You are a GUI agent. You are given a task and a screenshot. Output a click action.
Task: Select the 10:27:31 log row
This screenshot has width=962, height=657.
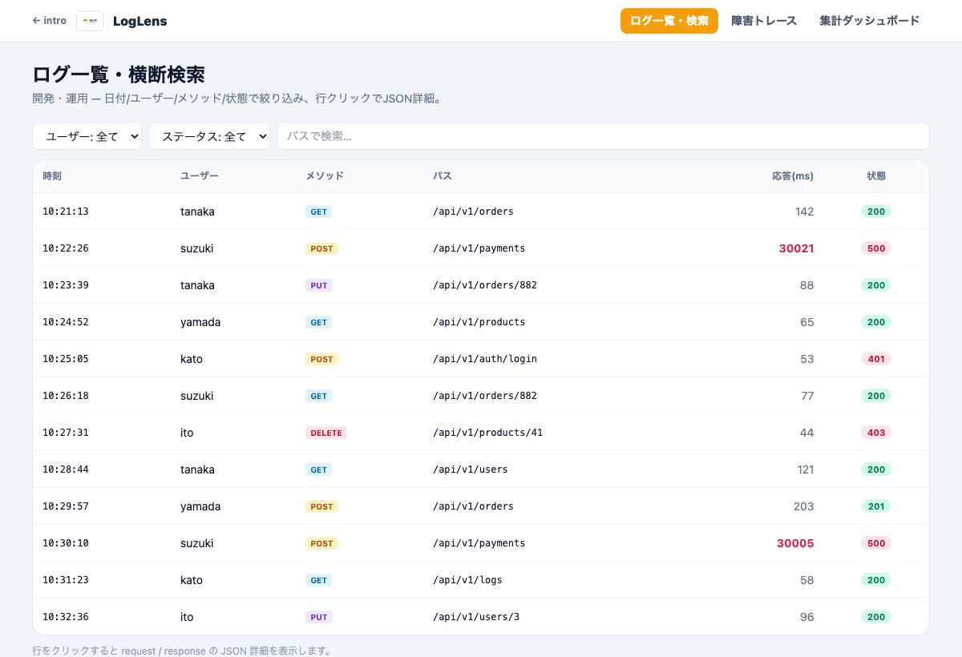tap(481, 433)
